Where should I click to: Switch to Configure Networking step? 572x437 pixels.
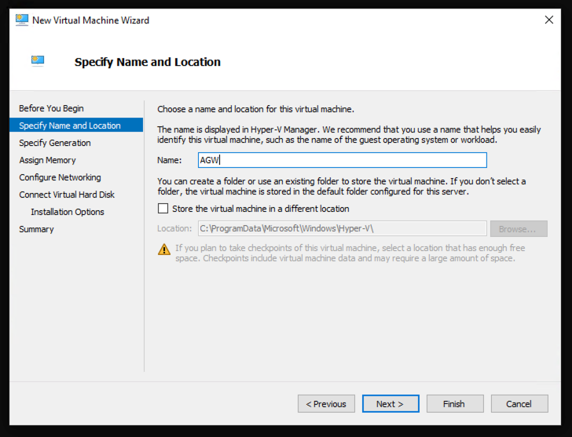[60, 177]
